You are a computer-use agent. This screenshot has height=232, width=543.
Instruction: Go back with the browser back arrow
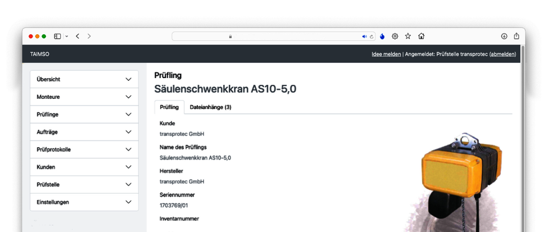pyautogui.click(x=78, y=36)
